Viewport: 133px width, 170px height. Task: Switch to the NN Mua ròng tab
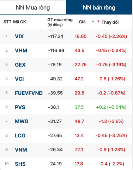tap(33, 7)
